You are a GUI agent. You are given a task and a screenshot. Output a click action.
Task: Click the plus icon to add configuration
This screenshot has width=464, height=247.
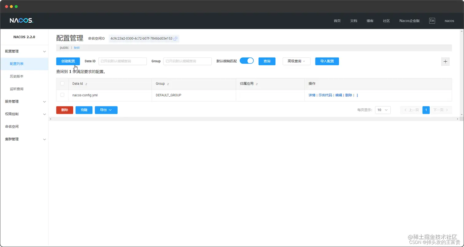pyautogui.click(x=445, y=61)
